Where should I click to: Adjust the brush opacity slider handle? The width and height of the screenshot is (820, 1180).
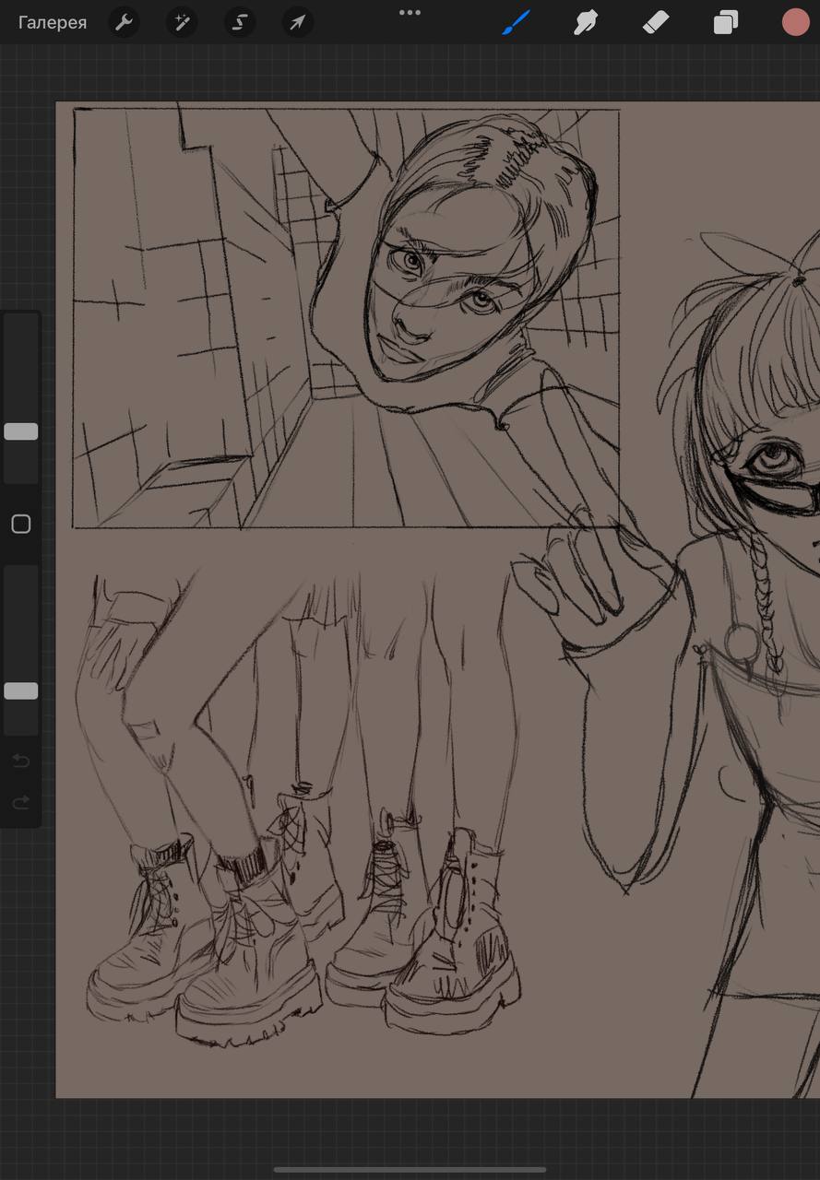(21, 690)
